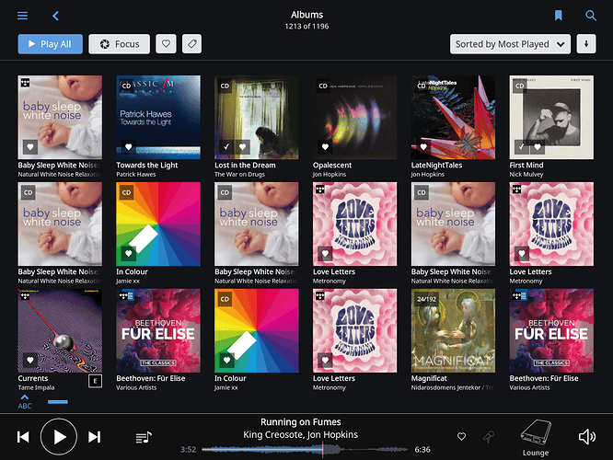Image resolution: width=613 pixels, height=460 pixels.
Task: Click the round play button
Action: [59, 437]
